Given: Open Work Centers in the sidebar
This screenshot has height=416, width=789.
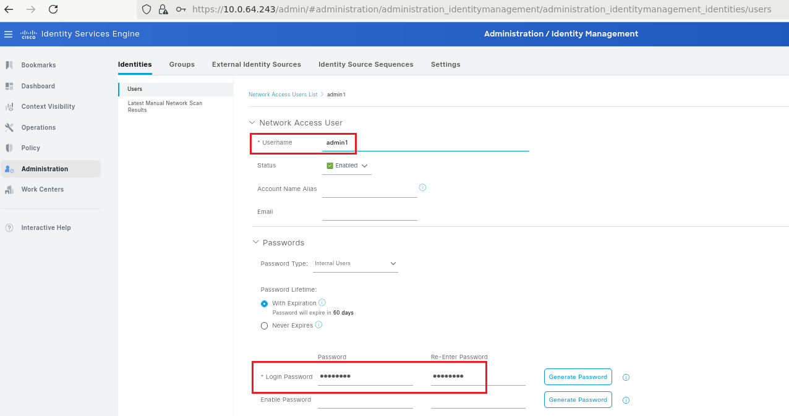Looking at the screenshot, I should (43, 189).
